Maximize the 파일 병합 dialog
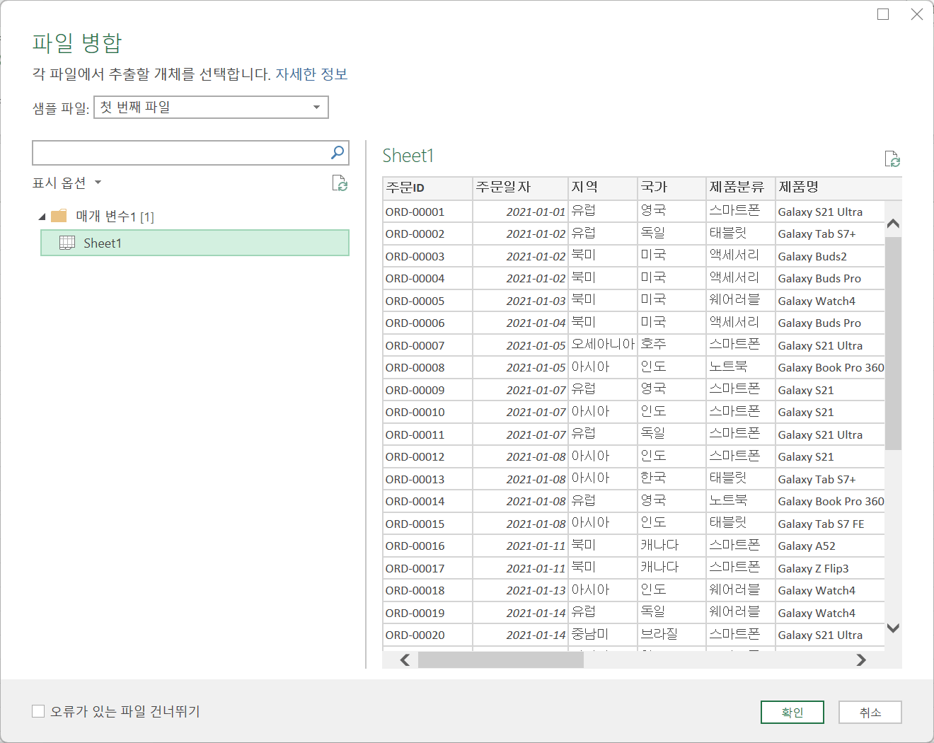Viewport: 934px width, 743px height. [883, 14]
